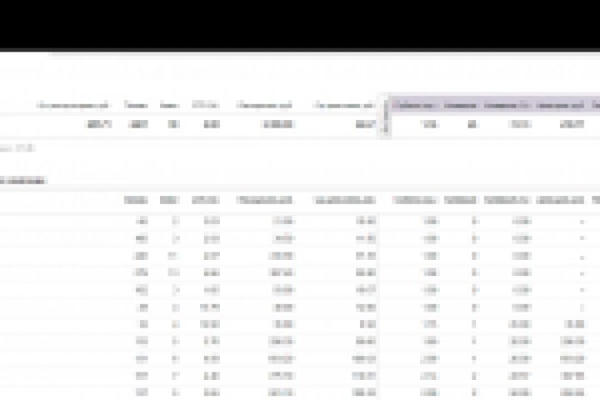Sort lower table by fourth wide column header
The image size is (600, 400).
264,200
